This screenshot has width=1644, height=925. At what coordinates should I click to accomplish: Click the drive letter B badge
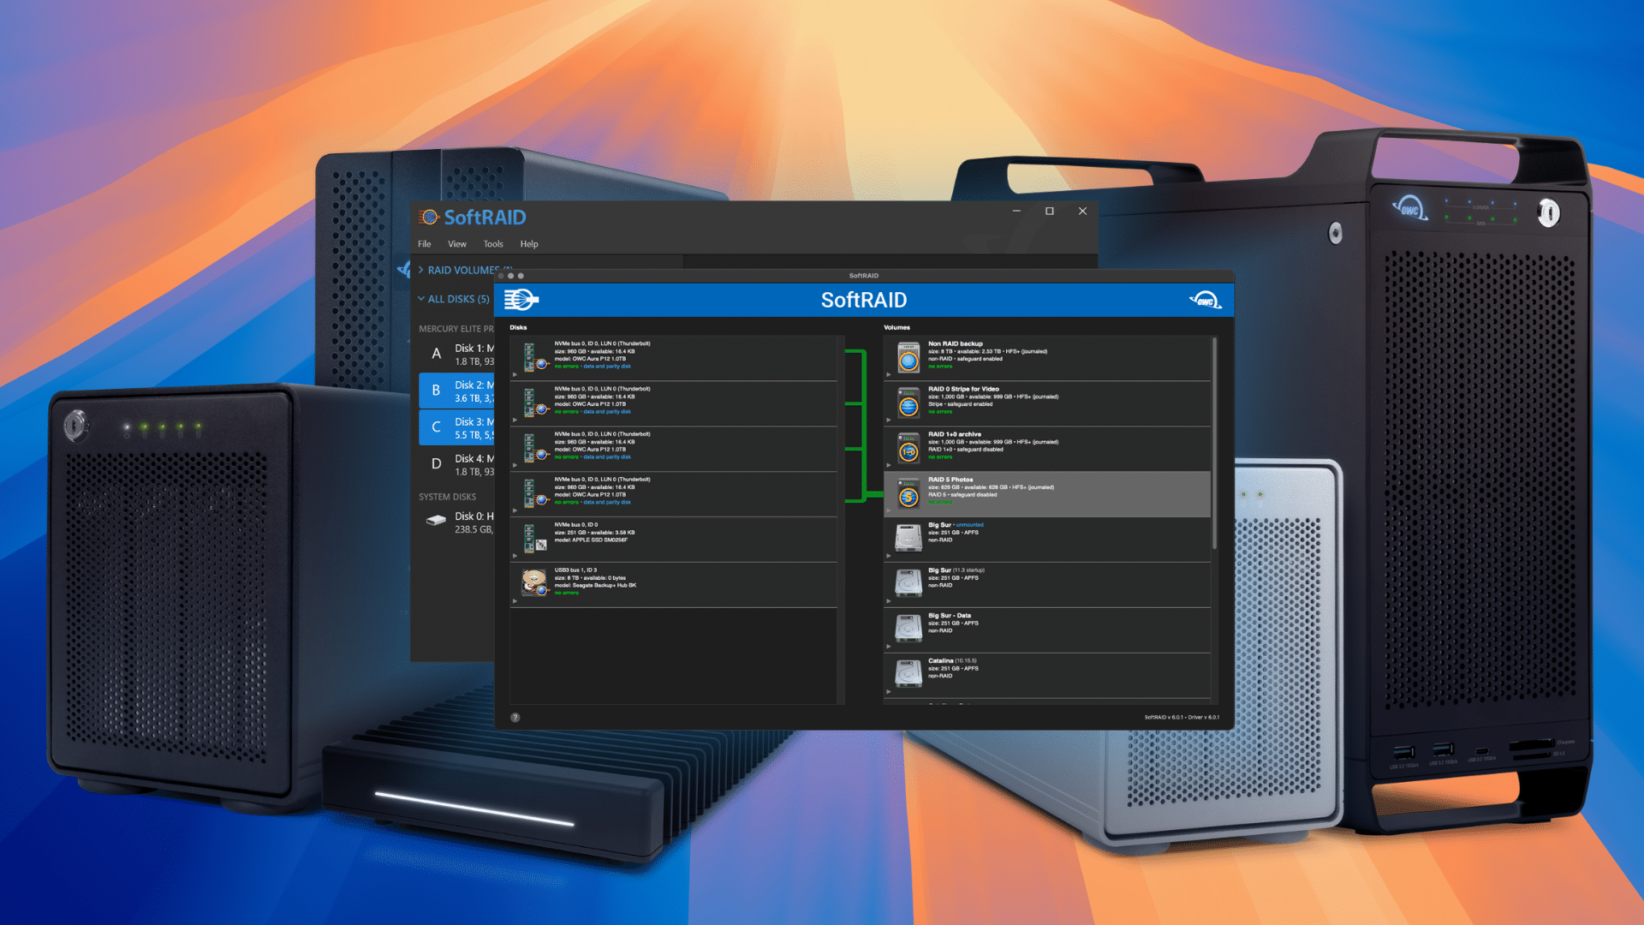(x=436, y=391)
